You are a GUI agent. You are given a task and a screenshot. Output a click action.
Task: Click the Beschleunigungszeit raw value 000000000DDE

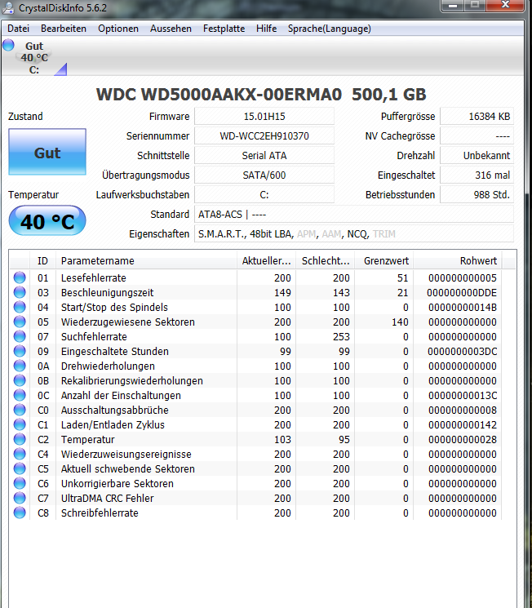pos(462,293)
